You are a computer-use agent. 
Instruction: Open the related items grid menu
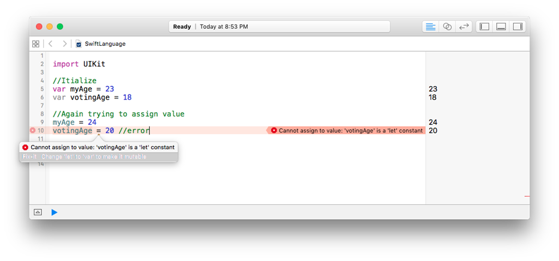[35, 44]
